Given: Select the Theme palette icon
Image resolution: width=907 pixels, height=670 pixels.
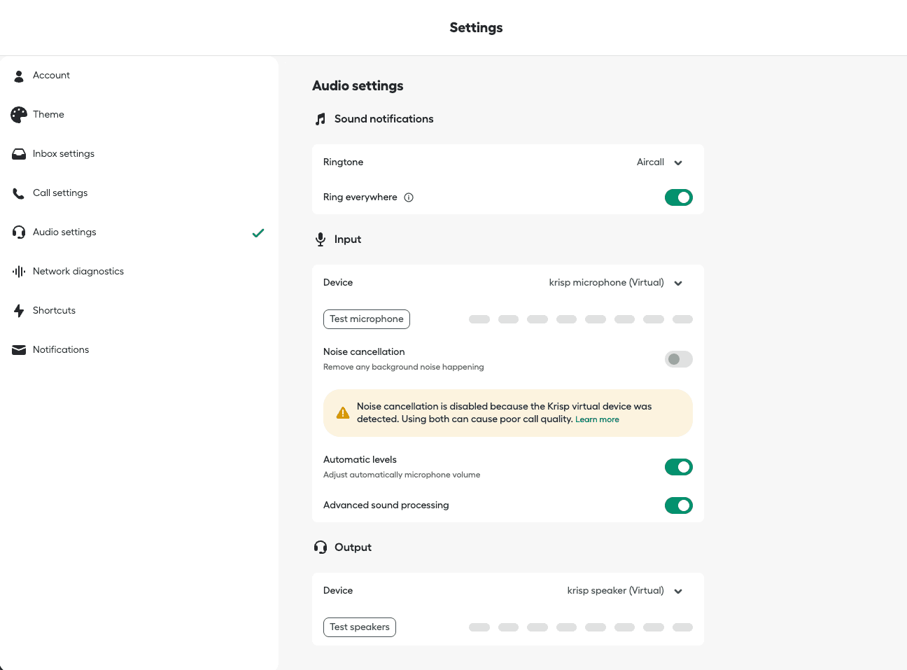Looking at the screenshot, I should tap(19, 114).
